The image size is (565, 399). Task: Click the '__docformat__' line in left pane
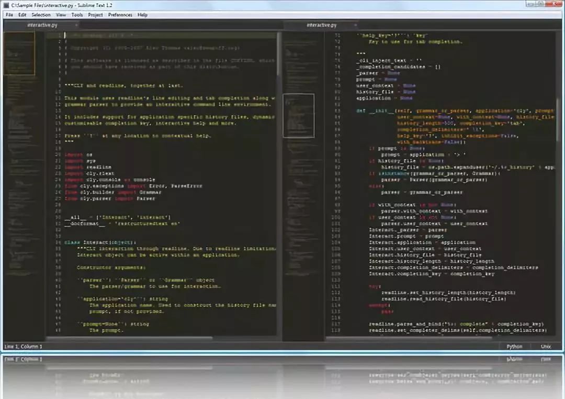coord(122,223)
